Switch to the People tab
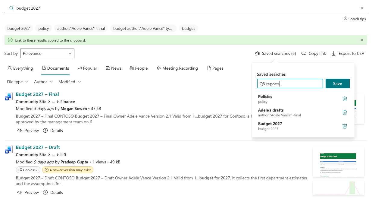The width and height of the screenshot is (372, 199). point(139,68)
